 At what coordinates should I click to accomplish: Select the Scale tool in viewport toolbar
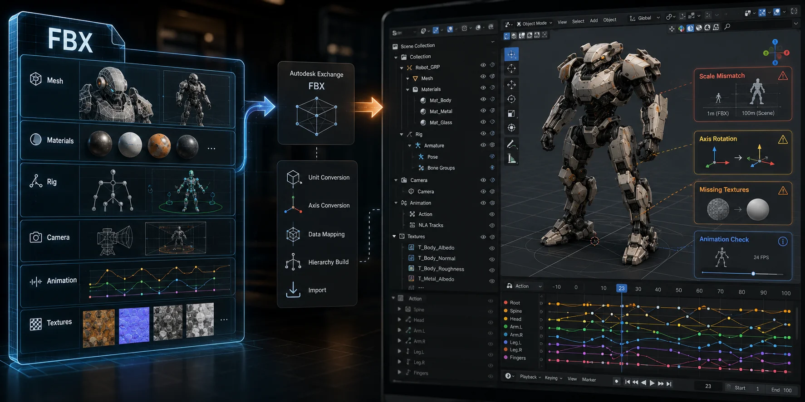pyautogui.click(x=511, y=114)
